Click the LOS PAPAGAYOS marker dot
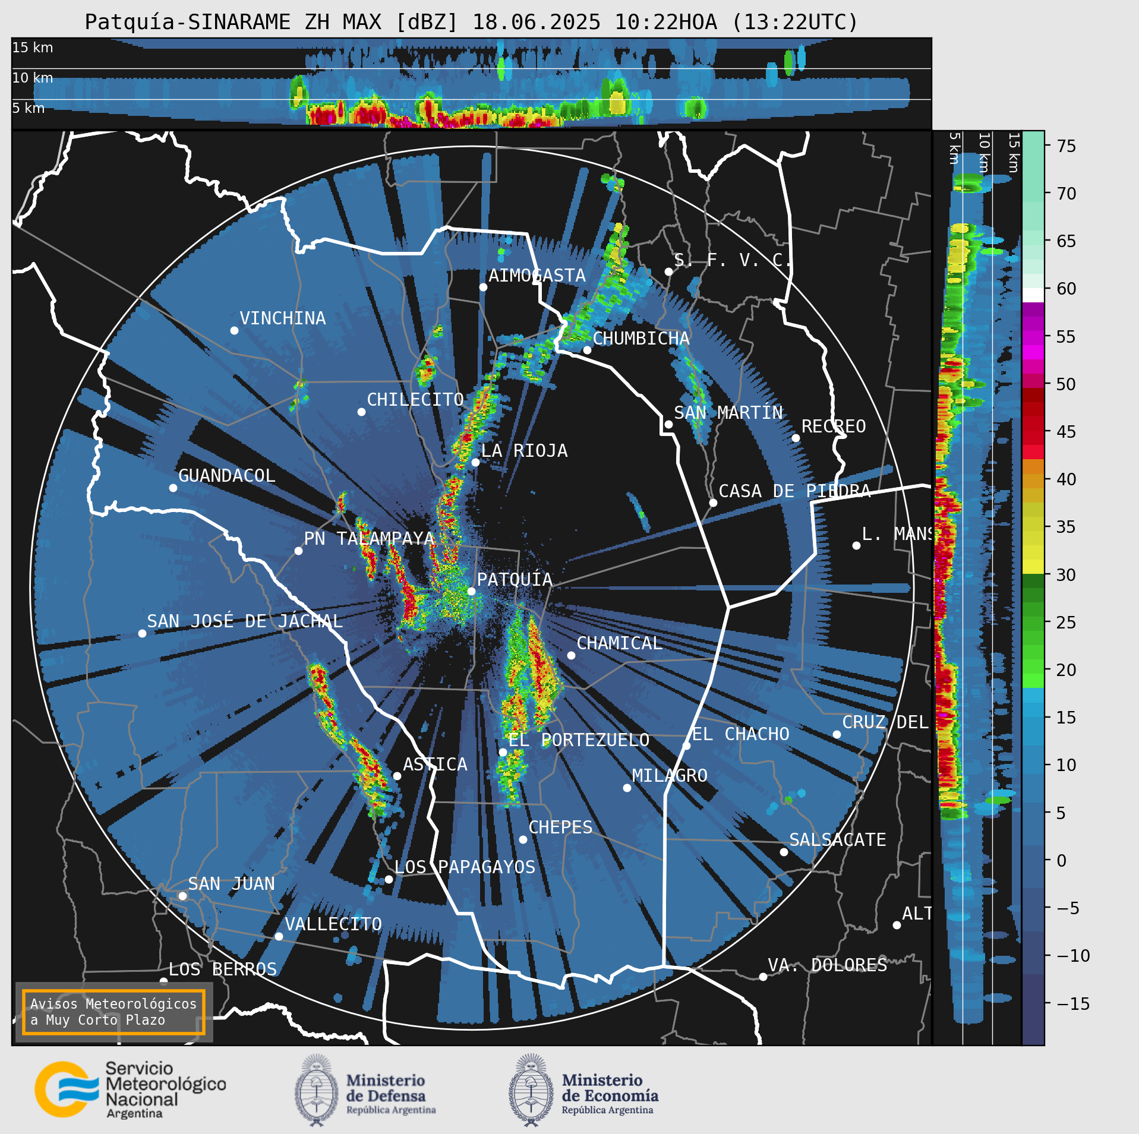Image resolution: width=1139 pixels, height=1134 pixels. click(389, 879)
